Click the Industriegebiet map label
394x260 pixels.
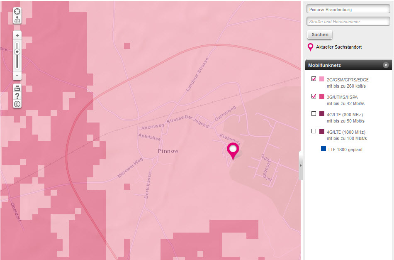267,168
